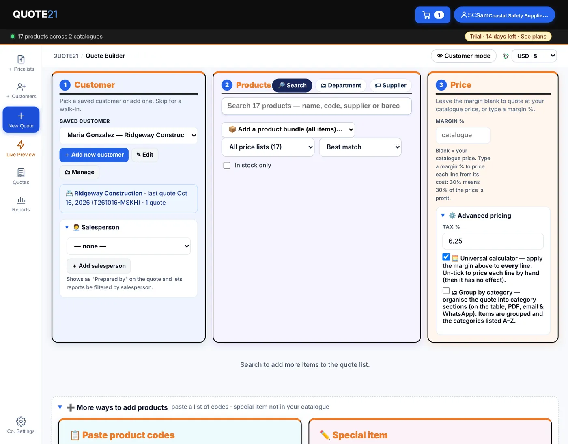Click the Edit customer button
This screenshot has width=568, height=444.
point(145,155)
